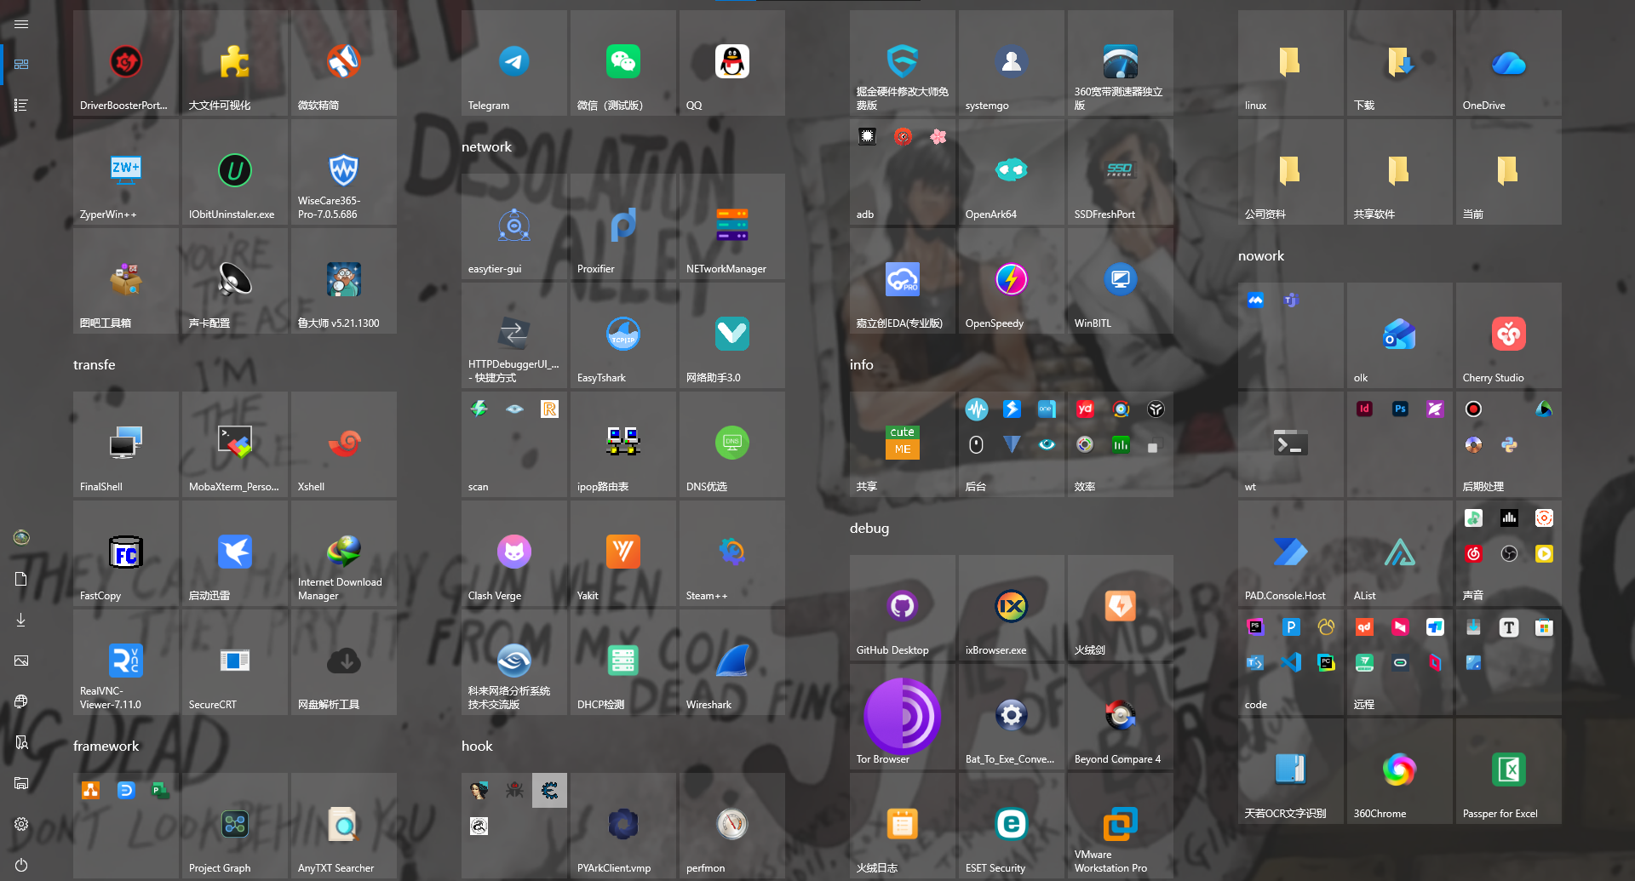1635x881 pixels.
Task: Open File Explorer from Start sidebar
Action: tap(21, 783)
